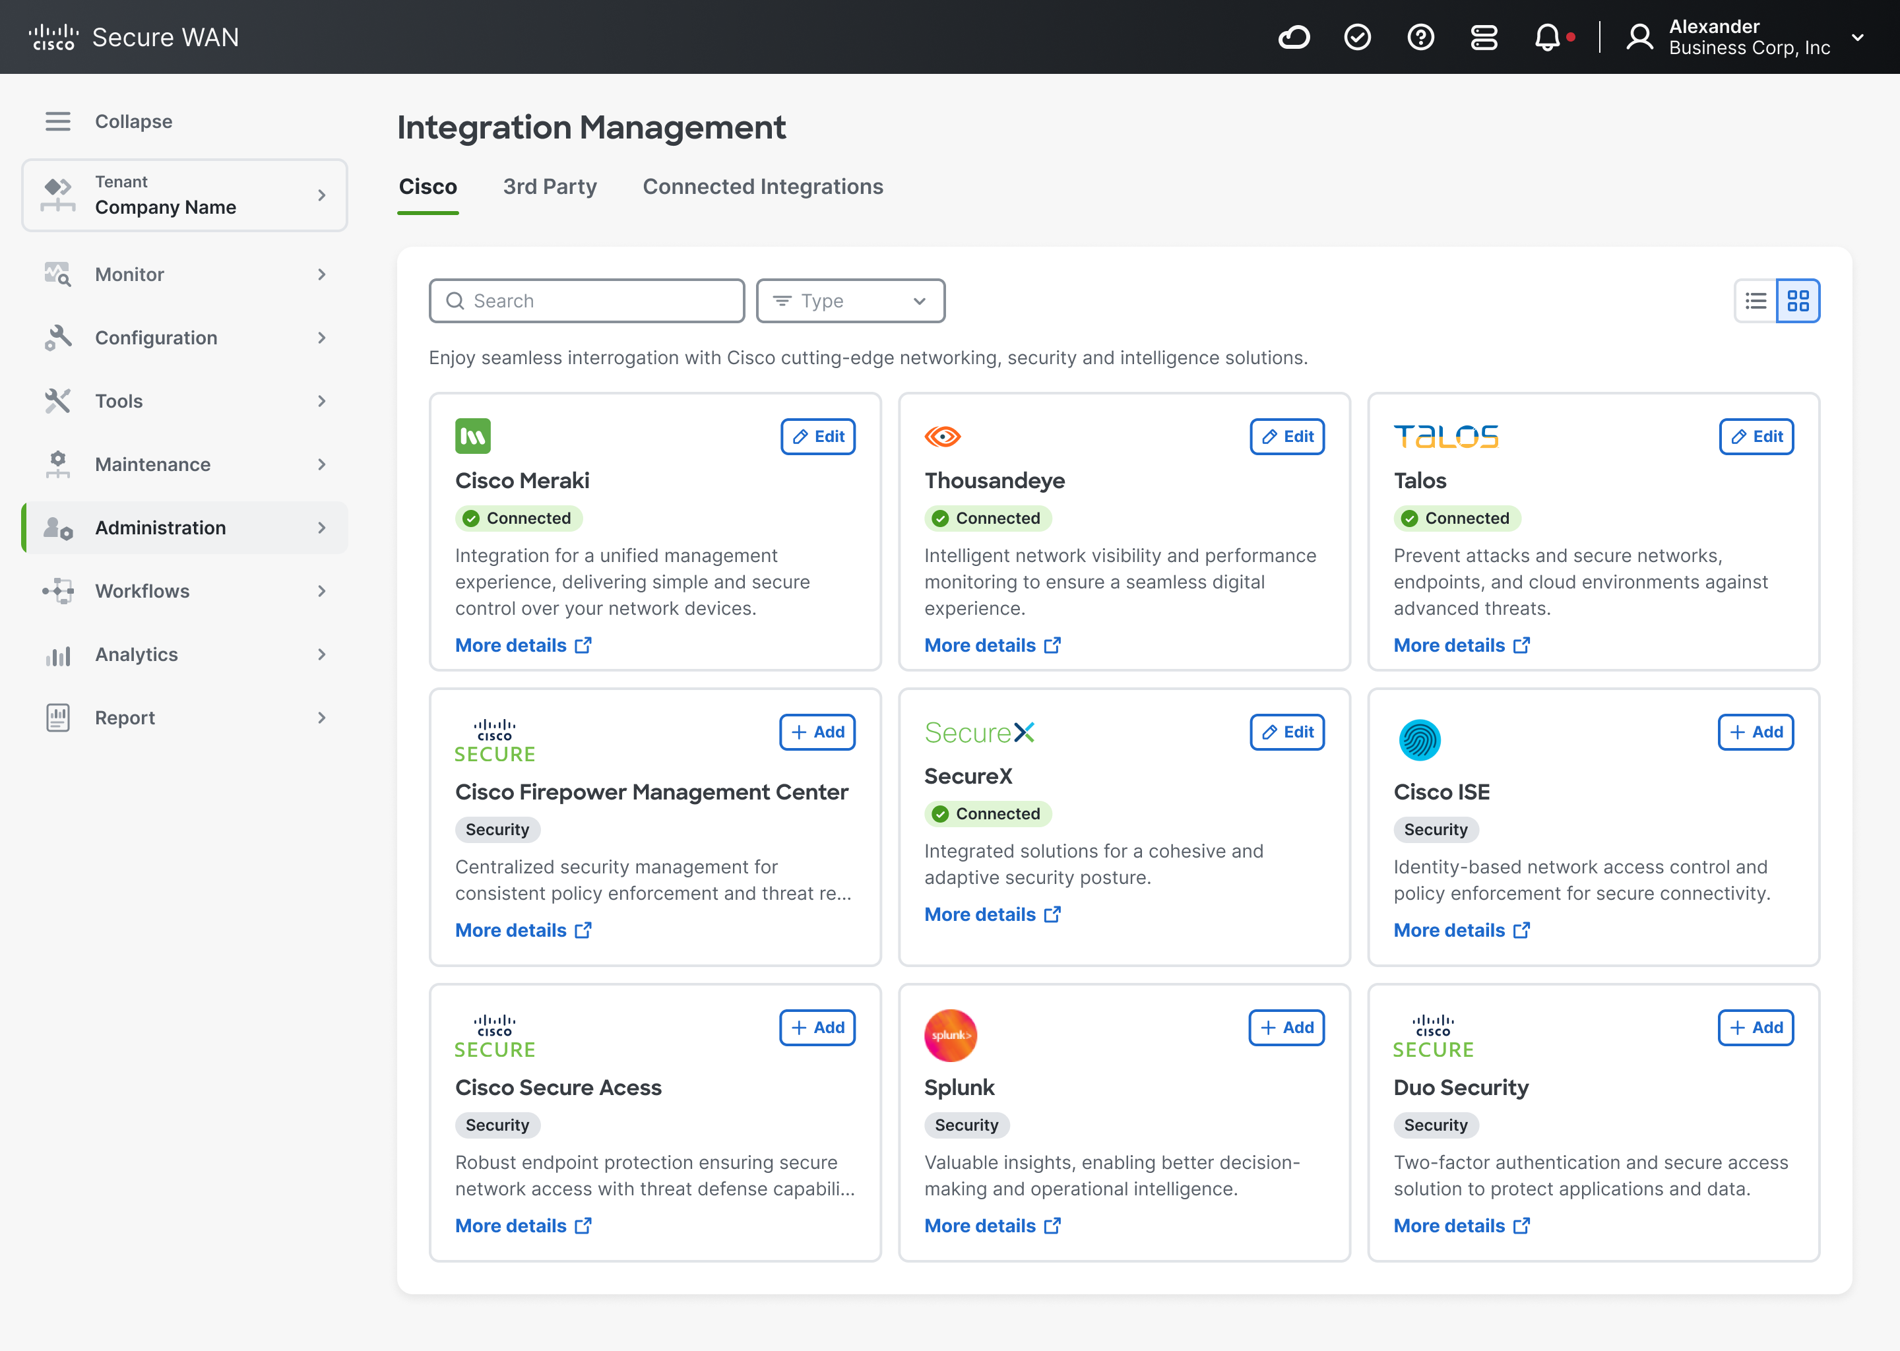Click the Workflows sidebar icon
This screenshot has height=1351, width=1900.
point(57,590)
